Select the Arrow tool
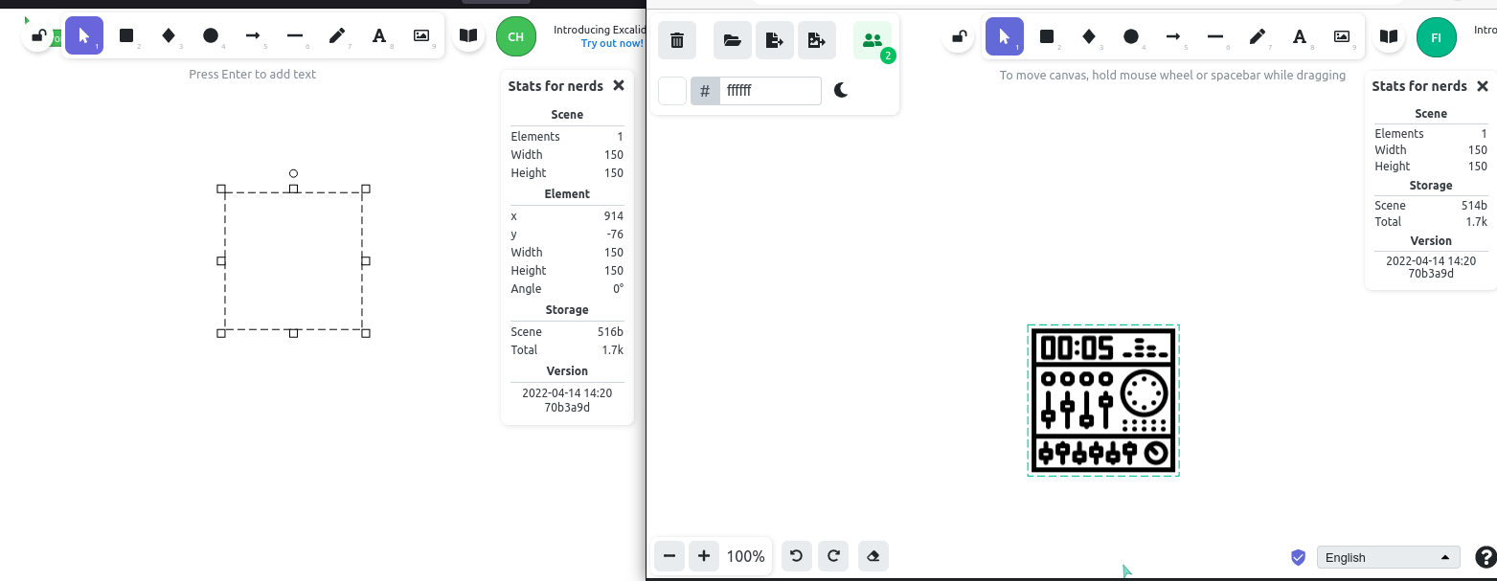1497x581 pixels. click(253, 36)
